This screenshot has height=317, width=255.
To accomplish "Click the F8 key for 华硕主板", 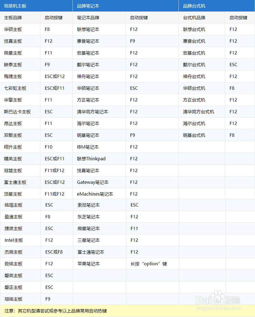I will tap(47, 29).
